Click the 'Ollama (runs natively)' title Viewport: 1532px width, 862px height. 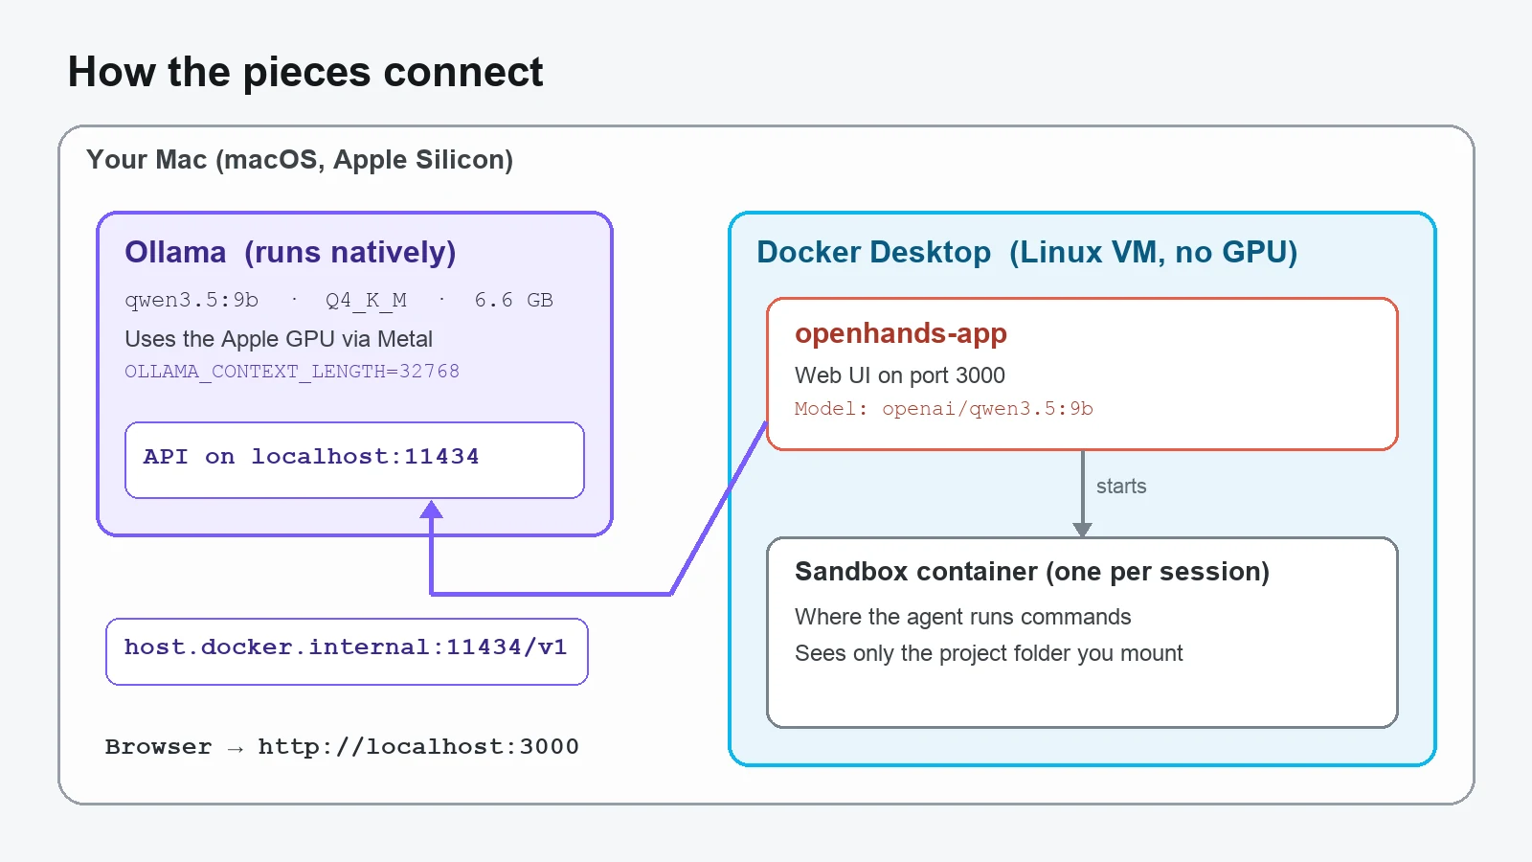click(290, 252)
